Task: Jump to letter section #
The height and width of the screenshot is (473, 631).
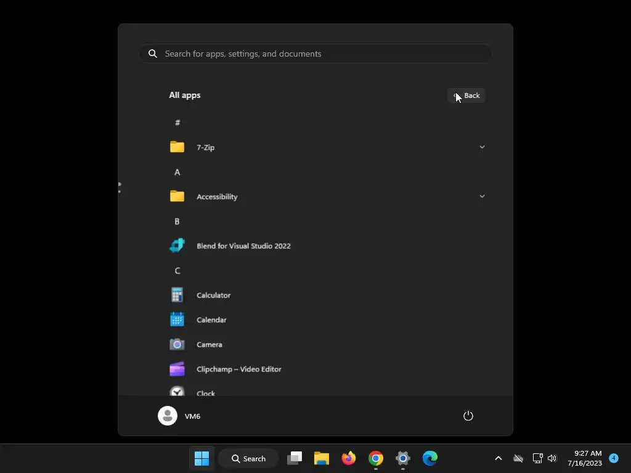Action: [x=177, y=123]
